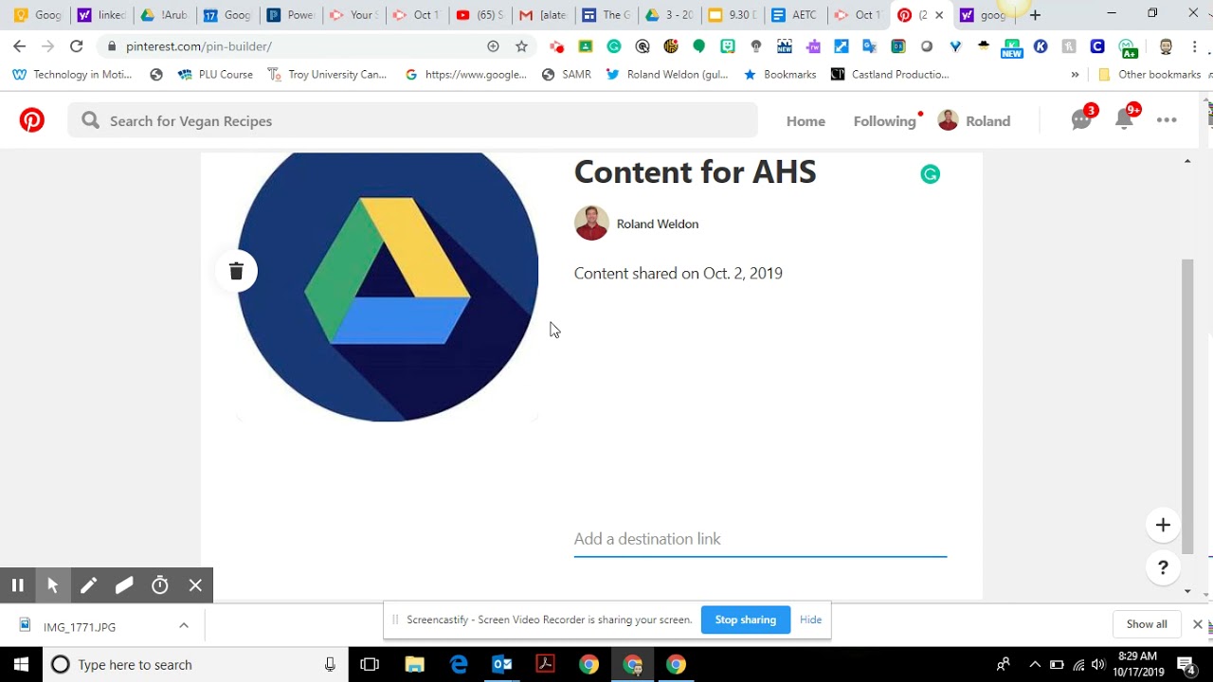This screenshot has height=682, width=1213.
Task: Reload the Pinterest page
Action: (76, 46)
